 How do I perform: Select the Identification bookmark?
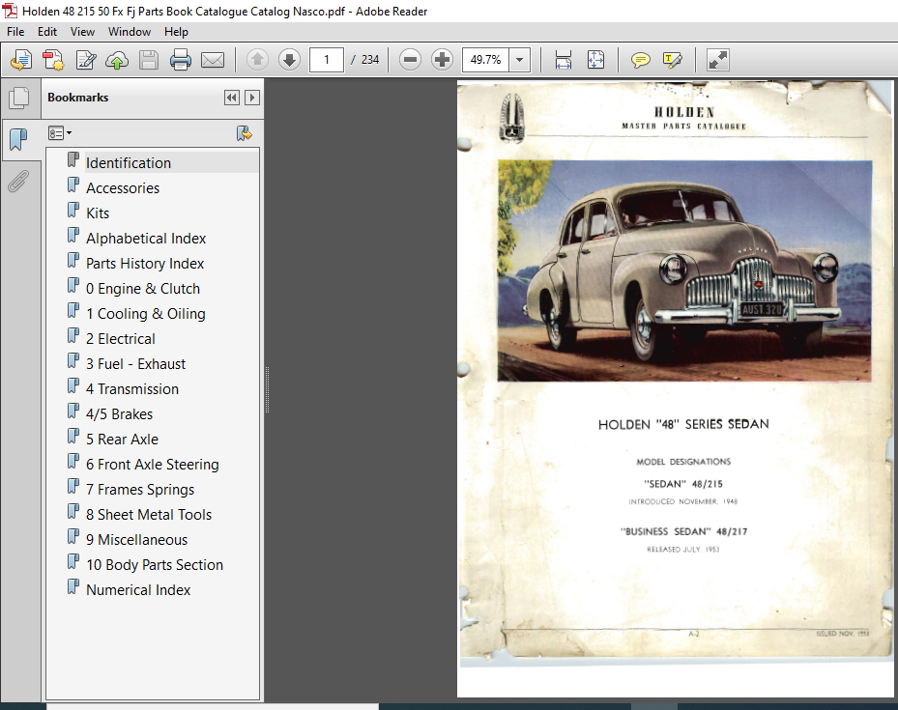pos(129,163)
